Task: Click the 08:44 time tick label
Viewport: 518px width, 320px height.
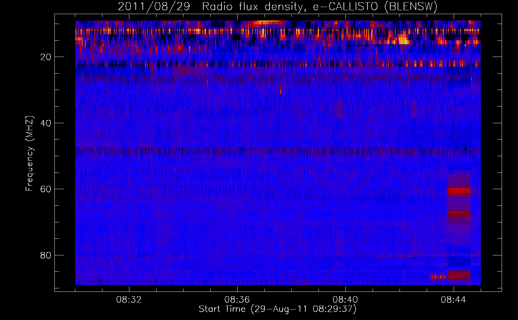Action: (454, 300)
